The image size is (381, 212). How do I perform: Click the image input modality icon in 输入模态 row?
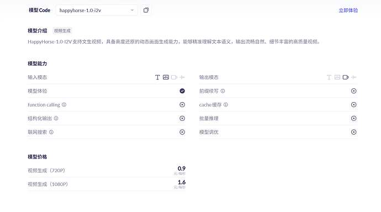166,77
